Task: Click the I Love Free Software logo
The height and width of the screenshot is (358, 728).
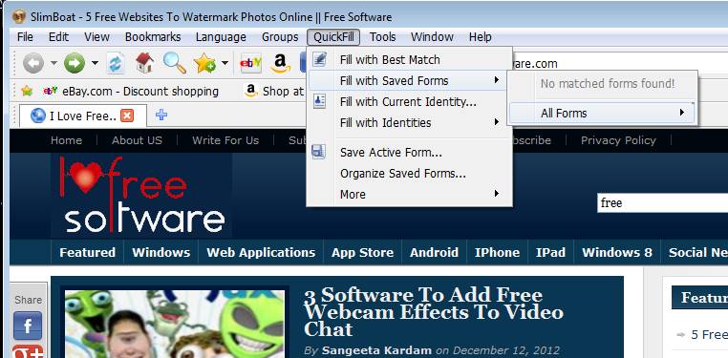Action: coord(141,196)
